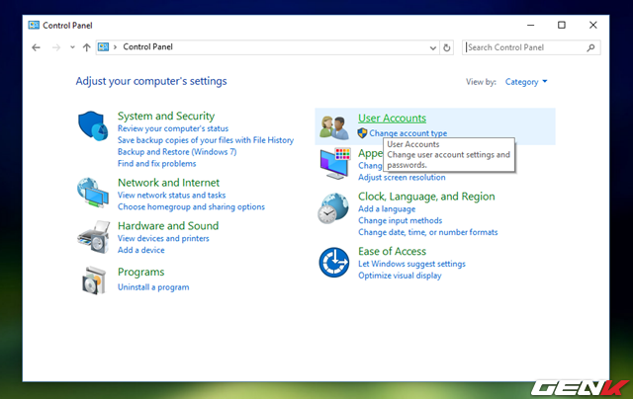Open Review your computer's status

point(173,128)
